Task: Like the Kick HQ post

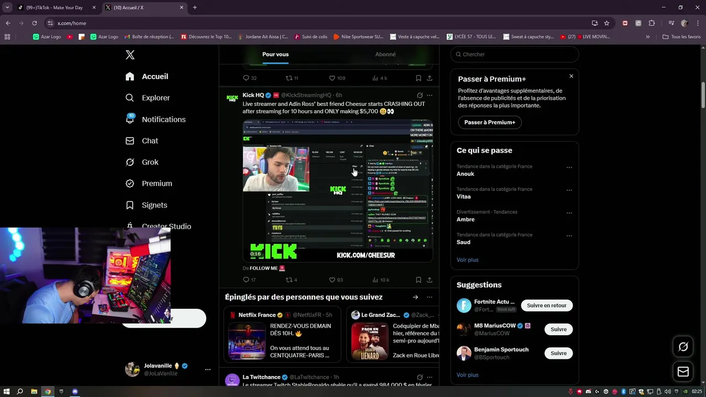Action: point(335,280)
